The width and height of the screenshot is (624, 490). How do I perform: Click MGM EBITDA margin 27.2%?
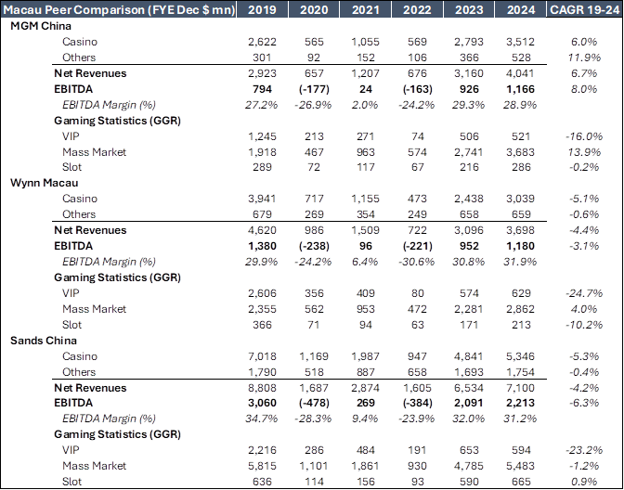[x=262, y=105]
